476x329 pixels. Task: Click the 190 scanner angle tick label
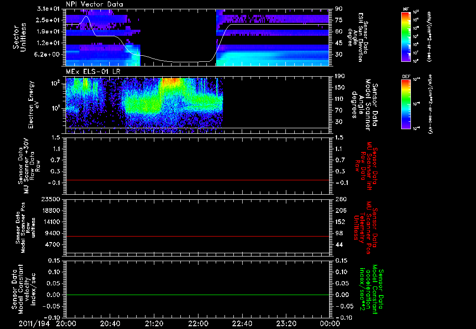[340, 76]
